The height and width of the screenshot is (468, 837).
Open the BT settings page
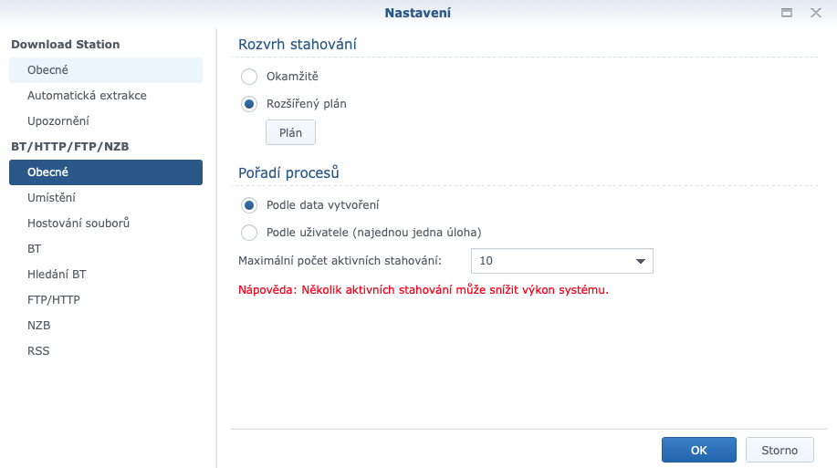(x=35, y=249)
